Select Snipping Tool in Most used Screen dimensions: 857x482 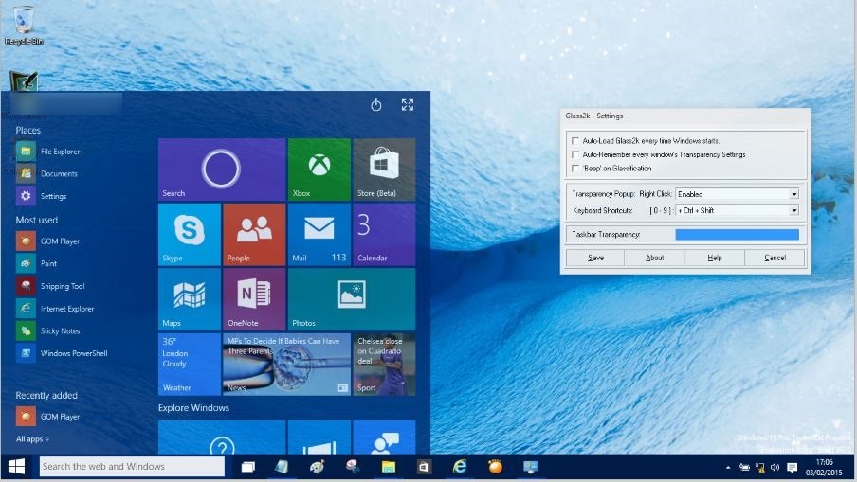point(62,286)
